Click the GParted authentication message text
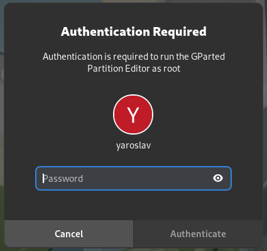Image resolution: width=267 pixels, height=251 pixels. pyautogui.click(x=134, y=62)
